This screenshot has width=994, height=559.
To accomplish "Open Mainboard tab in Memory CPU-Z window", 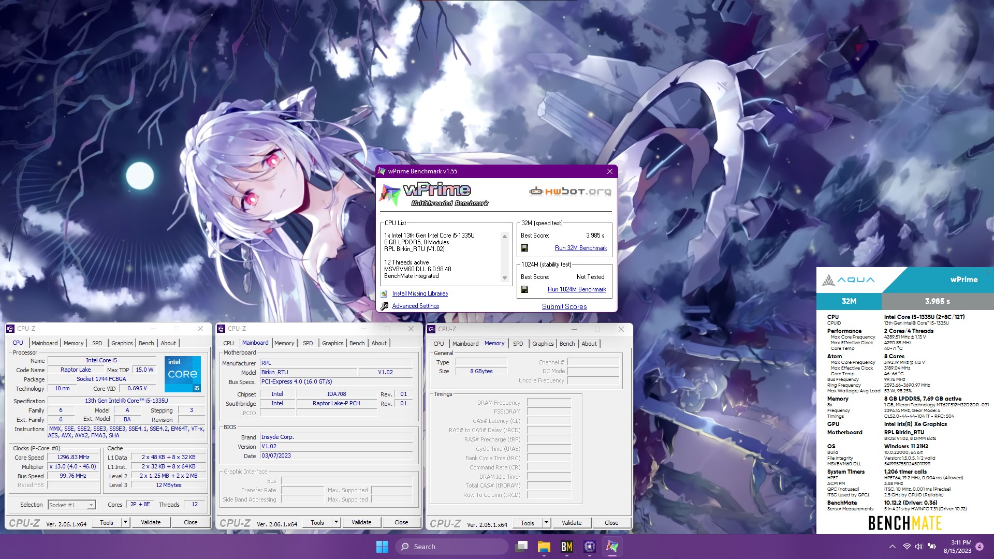I will point(465,344).
